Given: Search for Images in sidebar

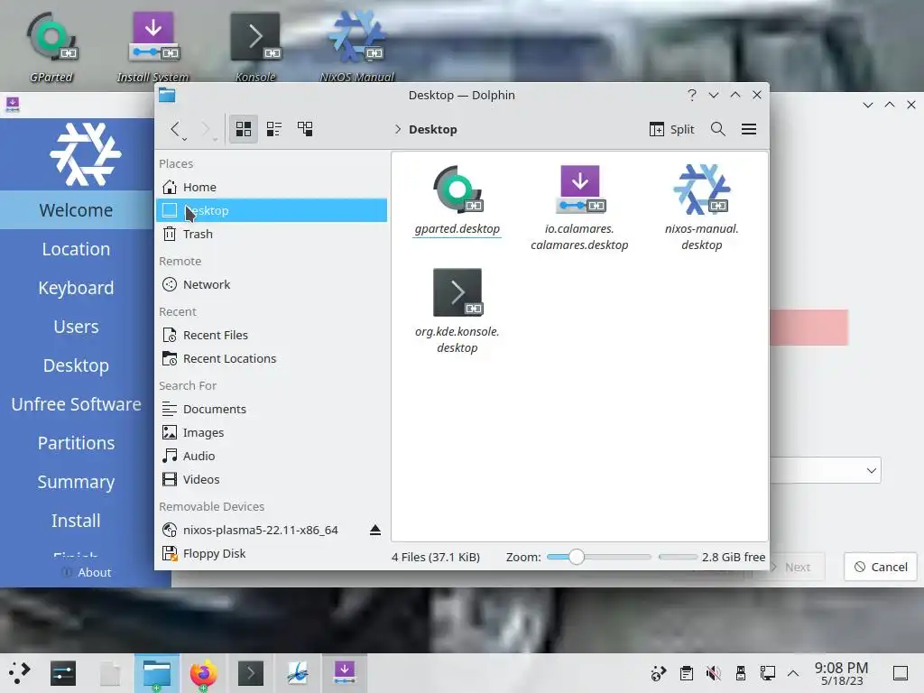Looking at the screenshot, I should pyautogui.click(x=272, y=432).
